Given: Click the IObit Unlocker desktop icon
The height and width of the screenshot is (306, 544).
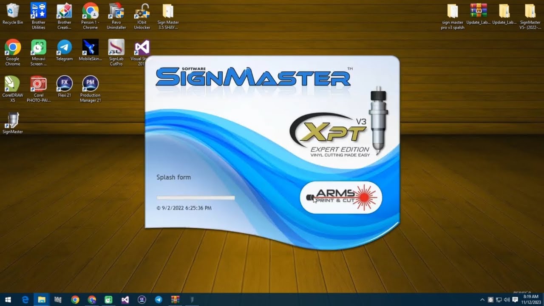Looking at the screenshot, I should tap(142, 16).
